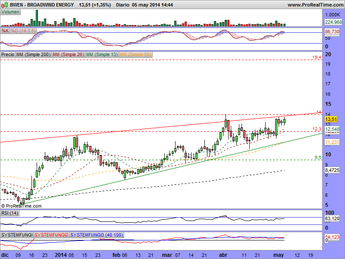Select the red 19,4 resistance level label

tap(317, 57)
